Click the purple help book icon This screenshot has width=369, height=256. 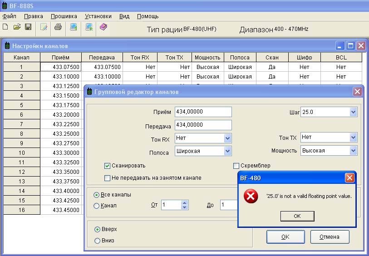103,27
